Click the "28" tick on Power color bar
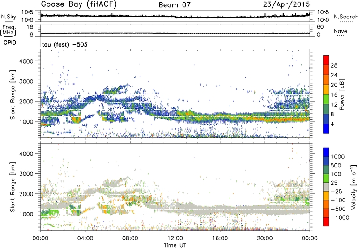The image size is (358, 248). tap(334, 65)
